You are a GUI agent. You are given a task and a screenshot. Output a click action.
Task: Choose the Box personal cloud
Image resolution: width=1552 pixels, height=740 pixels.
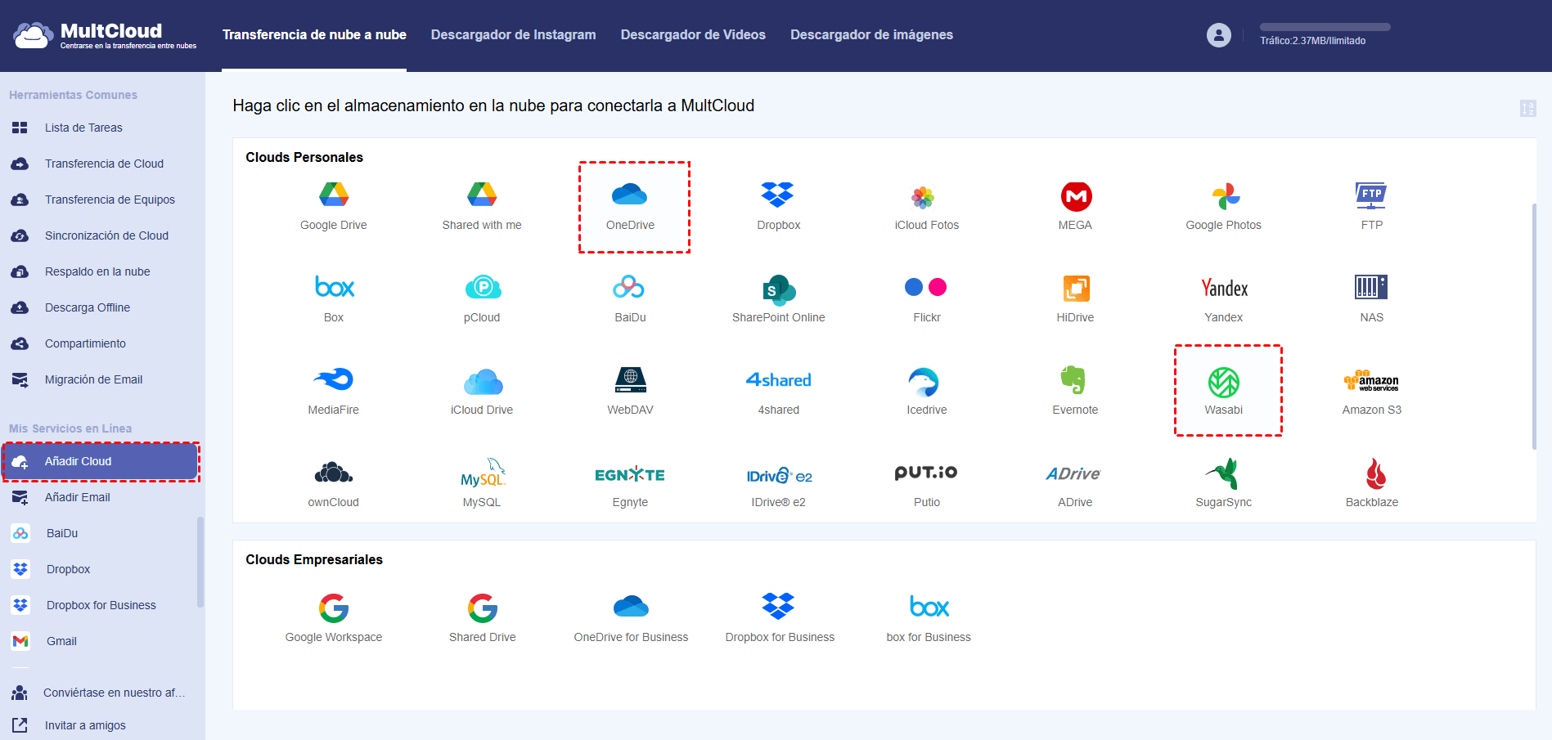click(x=333, y=298)
